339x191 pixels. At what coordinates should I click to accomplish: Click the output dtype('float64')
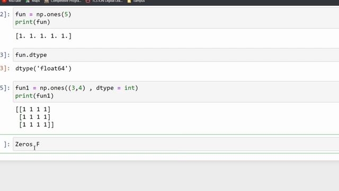[43, 68]
